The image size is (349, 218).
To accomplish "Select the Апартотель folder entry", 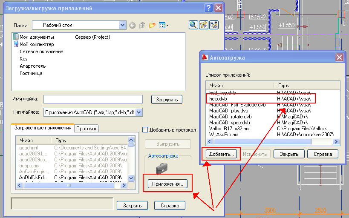I will (32, 66).
